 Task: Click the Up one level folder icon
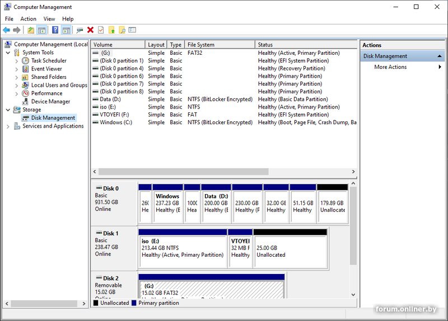31,30
